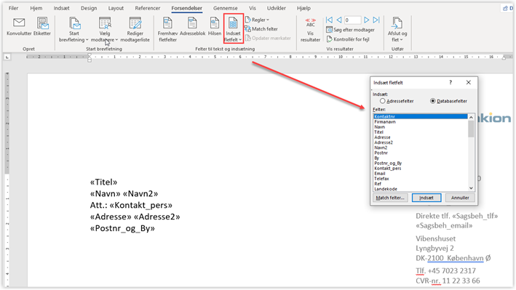Open the Filer tab

tap(13, 8)
